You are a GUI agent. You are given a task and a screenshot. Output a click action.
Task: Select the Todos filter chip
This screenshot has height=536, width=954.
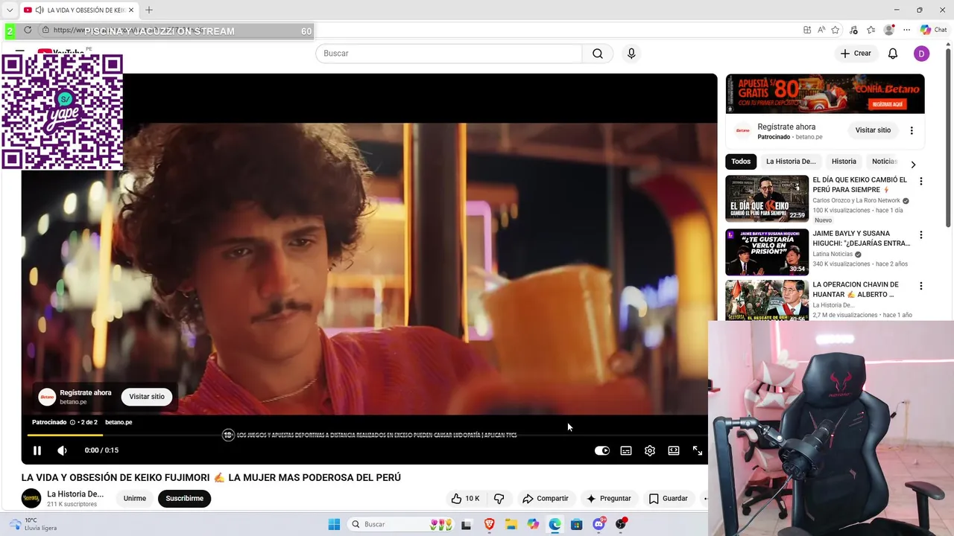click(741, 162)
